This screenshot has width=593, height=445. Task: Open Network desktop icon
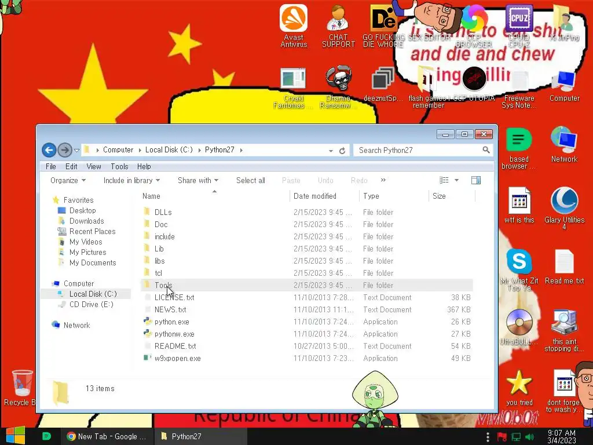564,144
